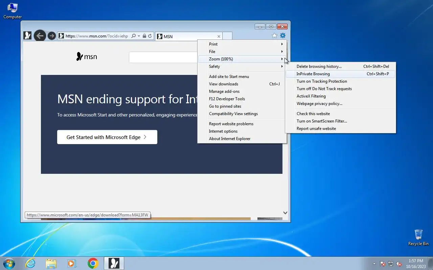Open Windows Explorer folder in taskbar

pos(51,263)
